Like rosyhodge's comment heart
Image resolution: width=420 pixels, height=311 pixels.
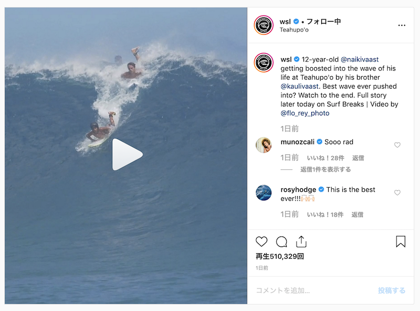397,192
